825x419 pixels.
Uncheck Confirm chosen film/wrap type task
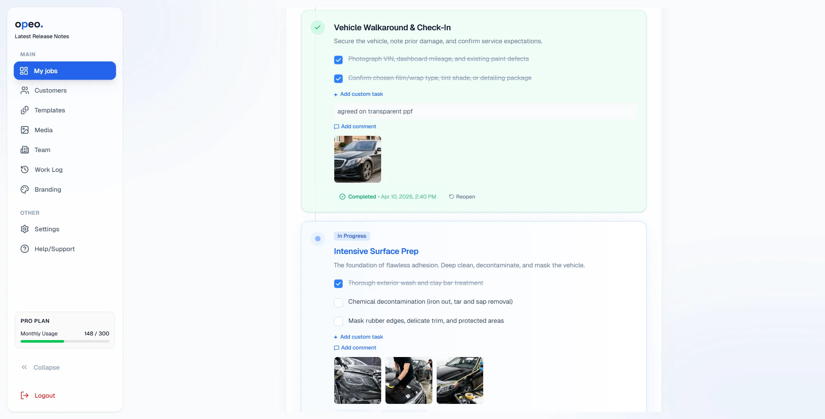338,79
